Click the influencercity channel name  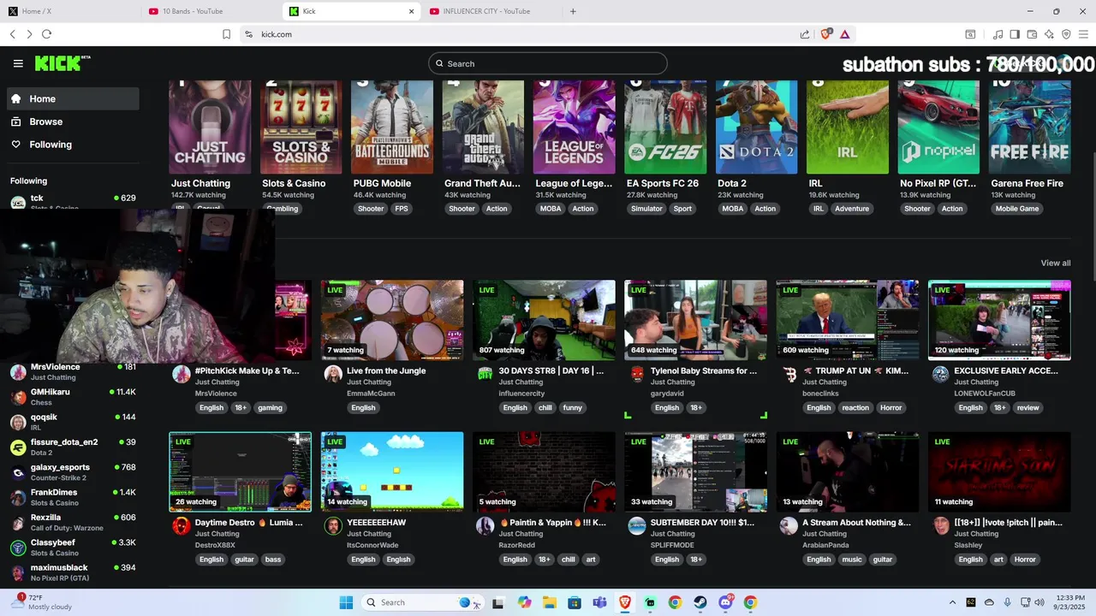(521, 394)
